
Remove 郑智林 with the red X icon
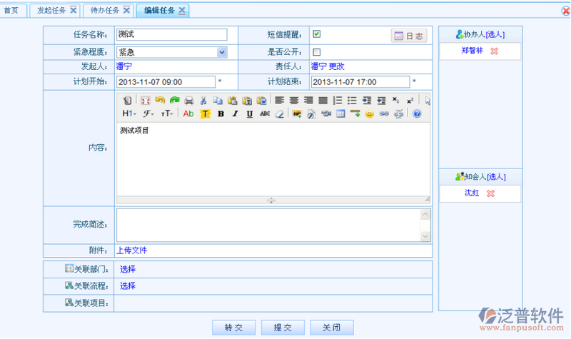[494, 51]
